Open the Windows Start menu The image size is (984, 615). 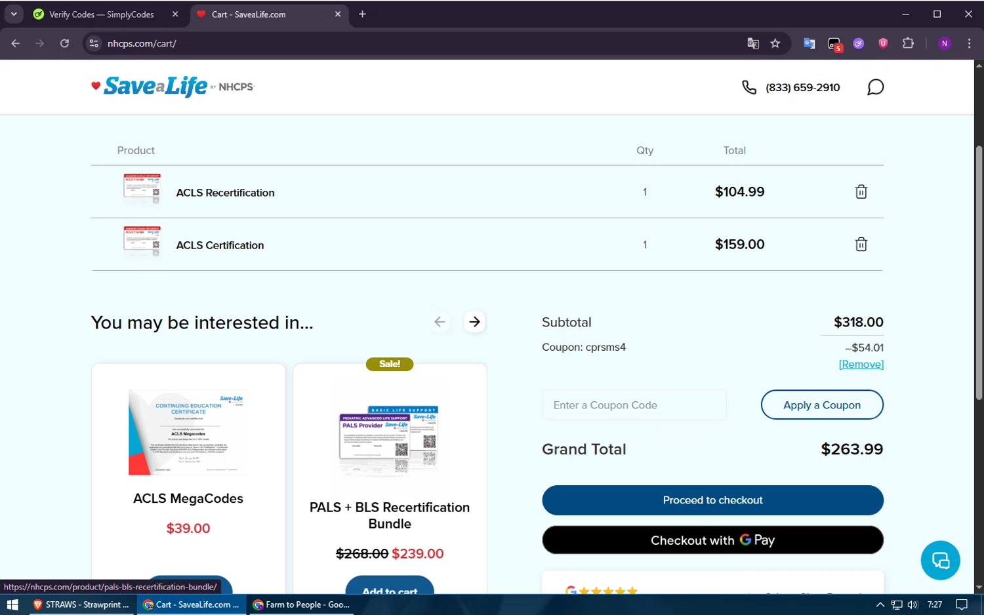click(x=12, y=605)
